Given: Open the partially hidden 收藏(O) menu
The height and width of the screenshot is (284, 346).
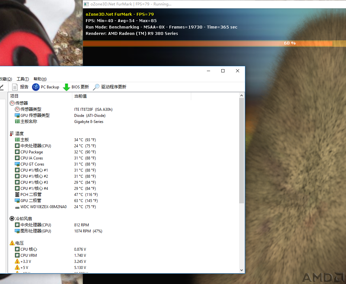Looking at the screenshot, I should coord(6,79).
